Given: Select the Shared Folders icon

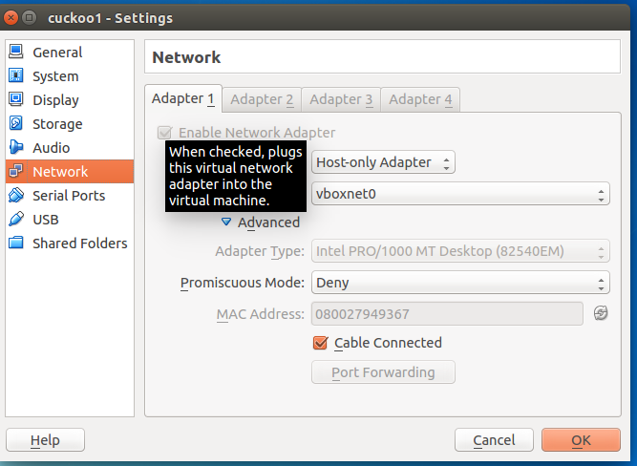Looking at the screenshot, I should (x=16, y=243).
